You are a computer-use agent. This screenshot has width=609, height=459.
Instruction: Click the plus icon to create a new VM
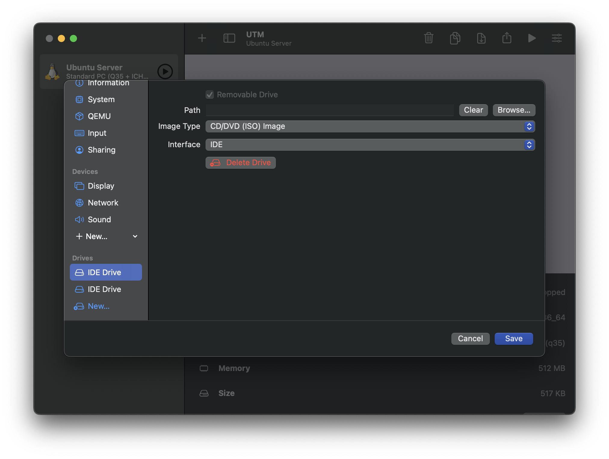(202, 38)
